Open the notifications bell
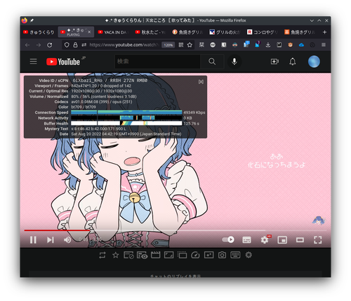Image resolution: width=351 pixels, height=301 pixels. [x=293, y=62]
